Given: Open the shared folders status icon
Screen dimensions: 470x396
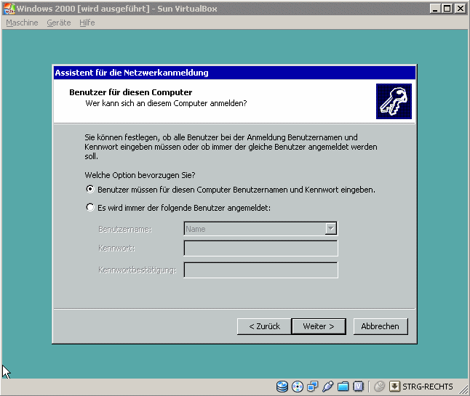Looking at the screenshot, I should point(343,387).
